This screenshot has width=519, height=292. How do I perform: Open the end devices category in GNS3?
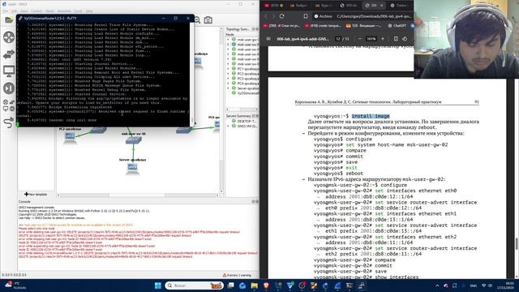click(x=9, y=71)
